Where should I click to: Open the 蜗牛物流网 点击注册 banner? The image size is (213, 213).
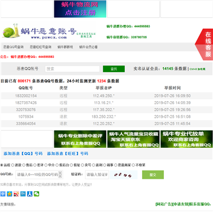(80, 9)
